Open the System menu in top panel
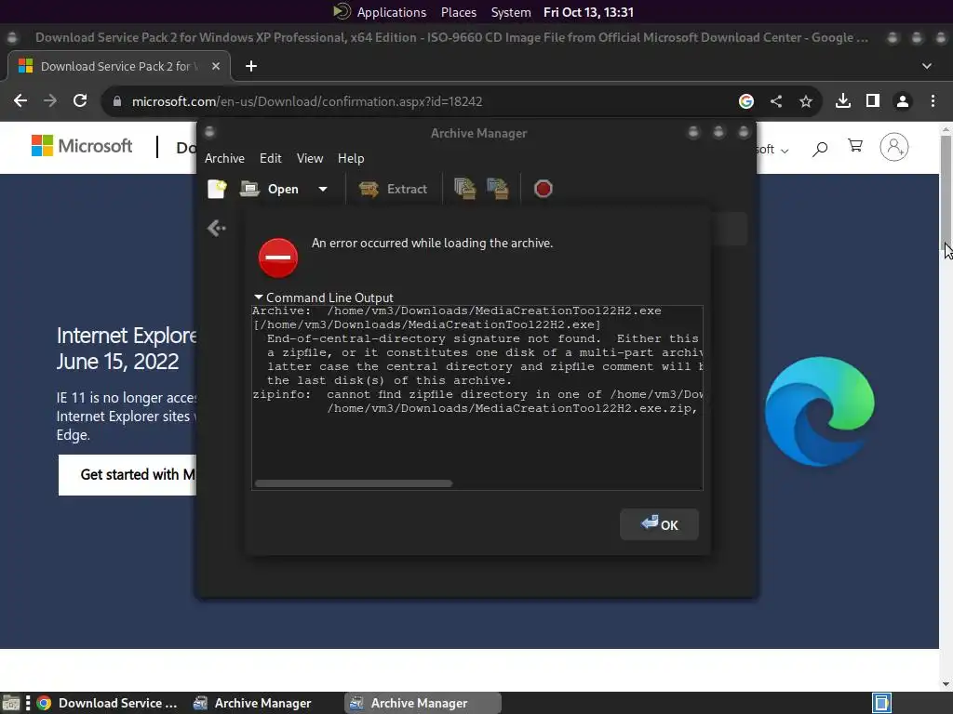Viewport: 953px width, 714px height. (511, 12)
